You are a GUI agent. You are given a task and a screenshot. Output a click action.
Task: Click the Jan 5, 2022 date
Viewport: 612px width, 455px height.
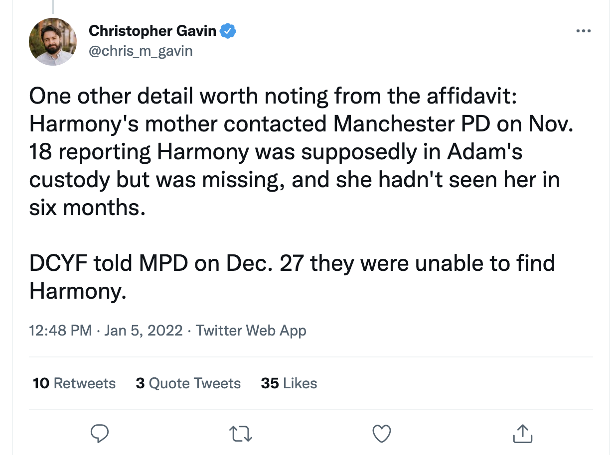click(144, 331)
